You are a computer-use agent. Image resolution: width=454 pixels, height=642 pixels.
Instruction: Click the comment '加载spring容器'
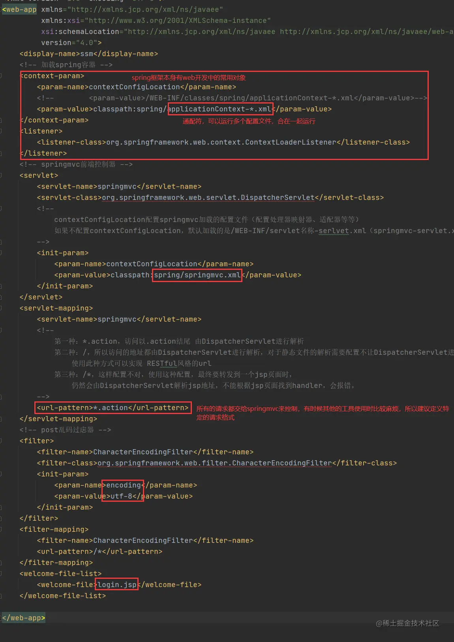pyautogui.click(x=66, y=65)
